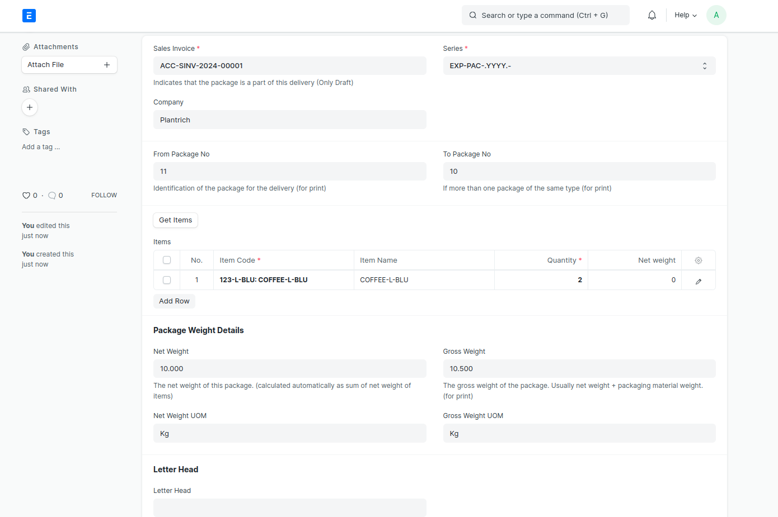This screenshot has width=778, height=517.
Task: Click the Get Items button
Action: (175, 220)
